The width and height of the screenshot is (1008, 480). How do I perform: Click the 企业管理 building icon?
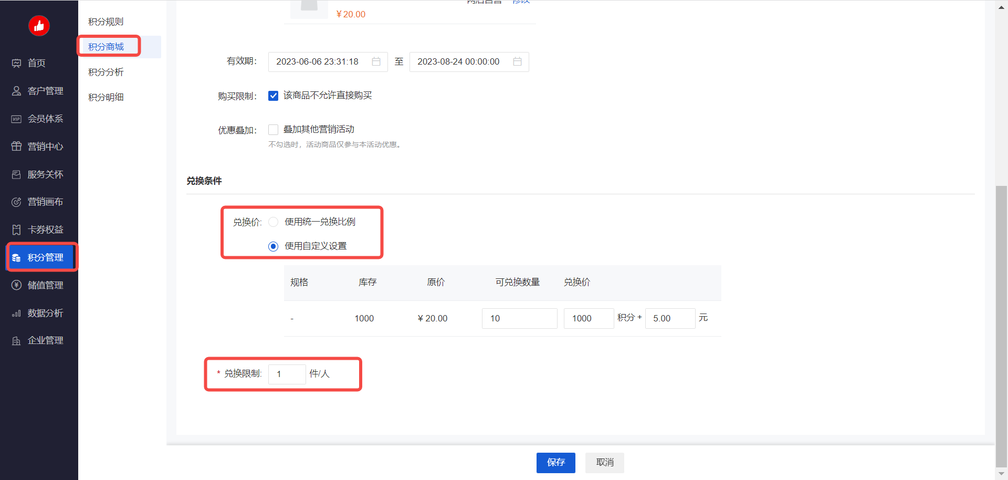tap(16, 341)
